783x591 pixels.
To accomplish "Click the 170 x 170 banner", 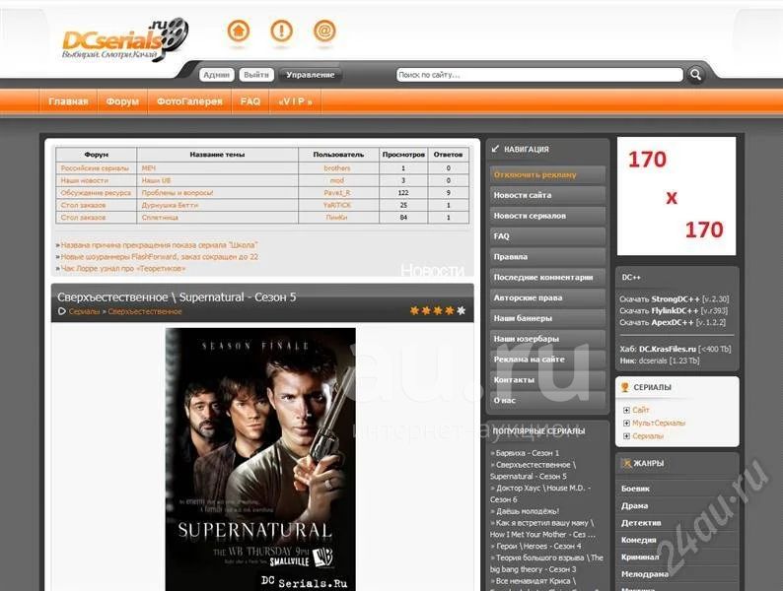I will click(676, 196).
